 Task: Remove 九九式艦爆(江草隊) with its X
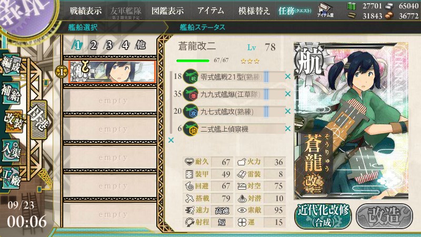click(287, 94)
